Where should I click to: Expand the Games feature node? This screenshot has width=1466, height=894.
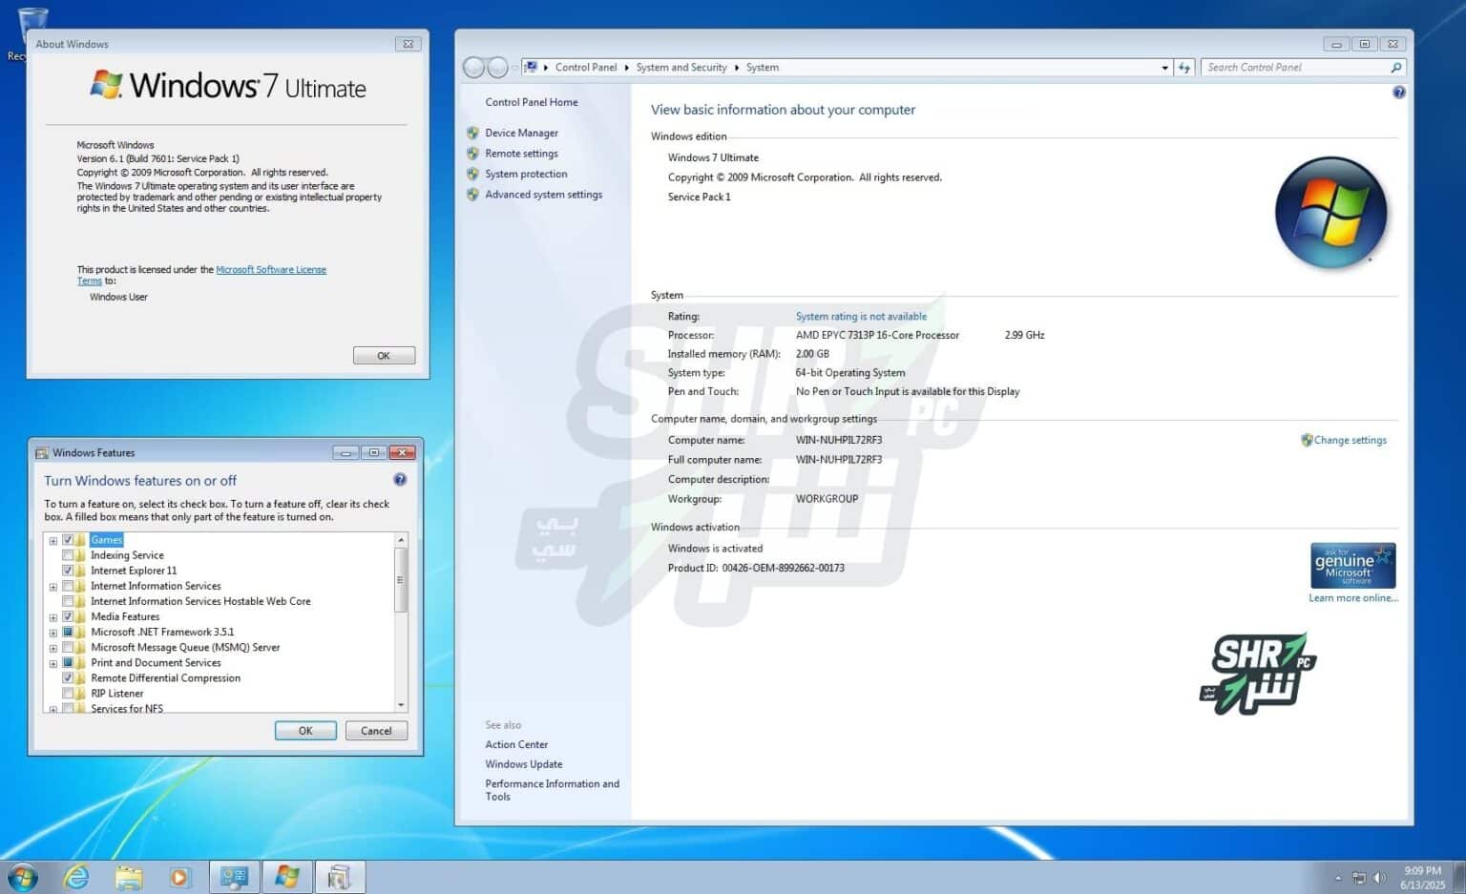click(x=52, y=539)
